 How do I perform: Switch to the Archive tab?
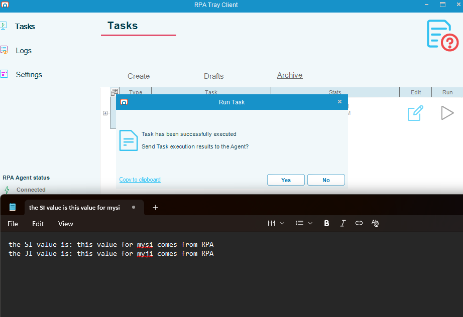[290, 75]
